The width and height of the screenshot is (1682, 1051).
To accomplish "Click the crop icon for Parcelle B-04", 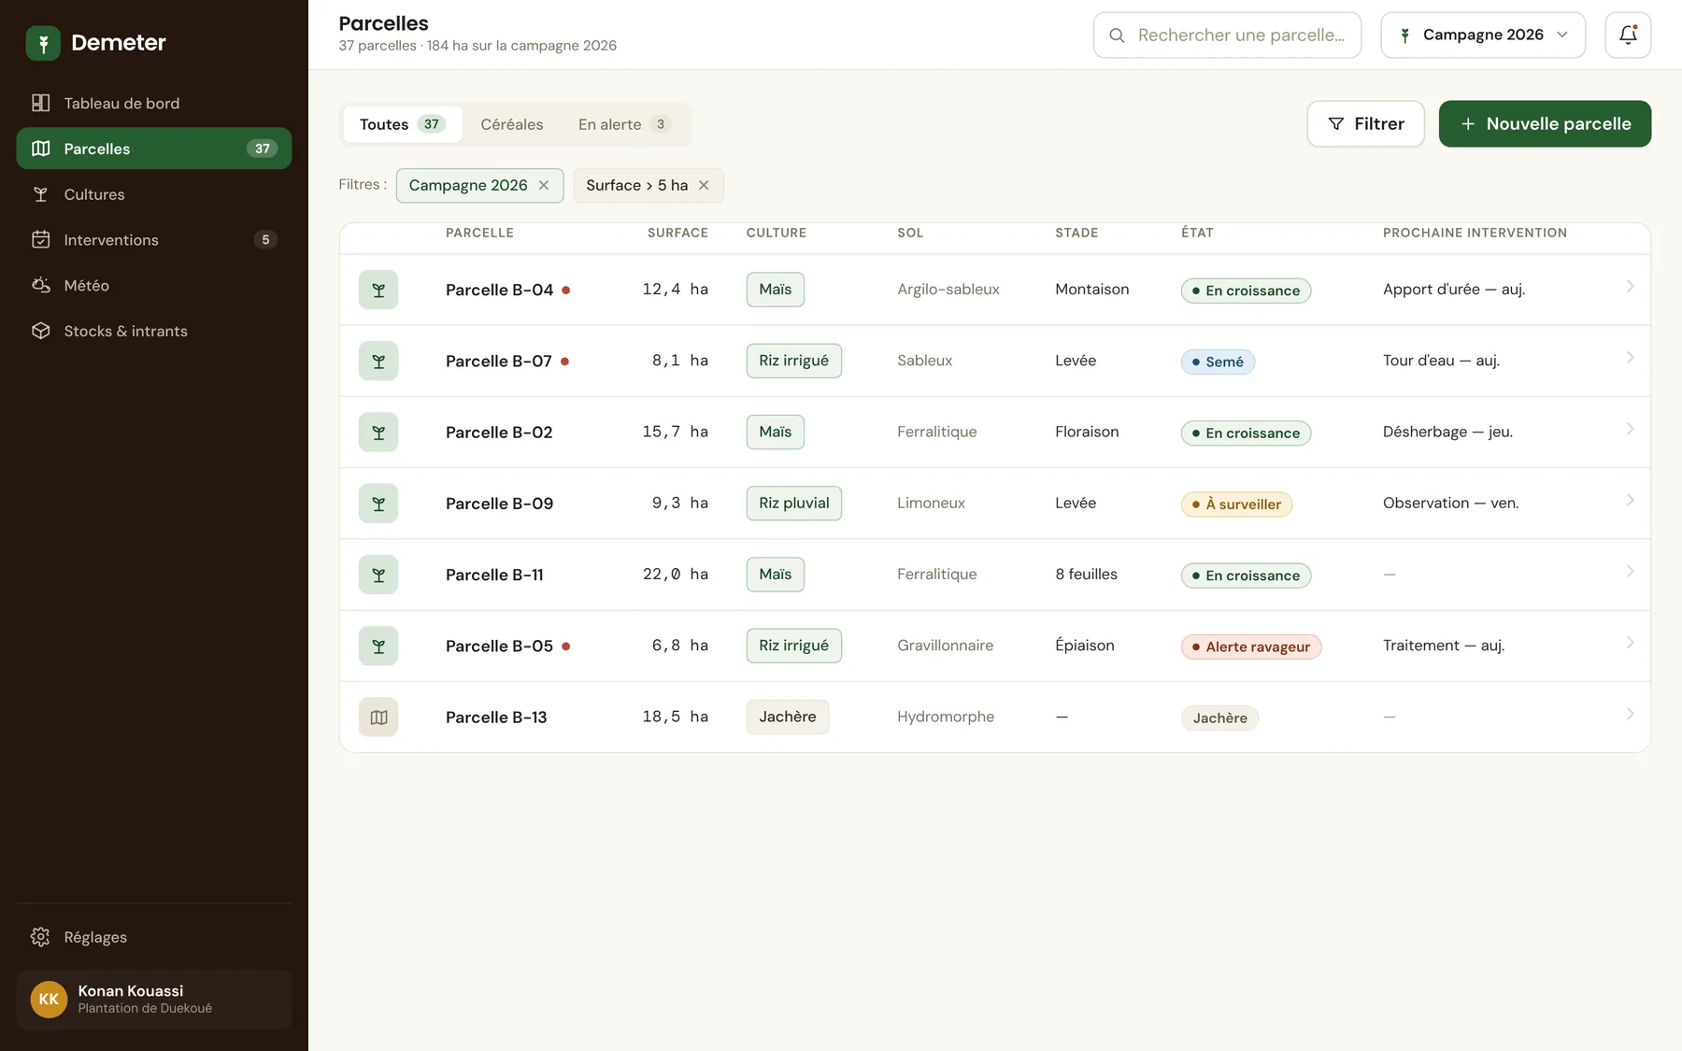I will [378, 290].
